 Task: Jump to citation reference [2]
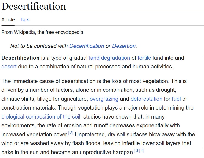71,133
